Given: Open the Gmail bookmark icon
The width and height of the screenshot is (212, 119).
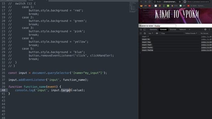Looking at the screenshot, I should click(x=145, y=6).
